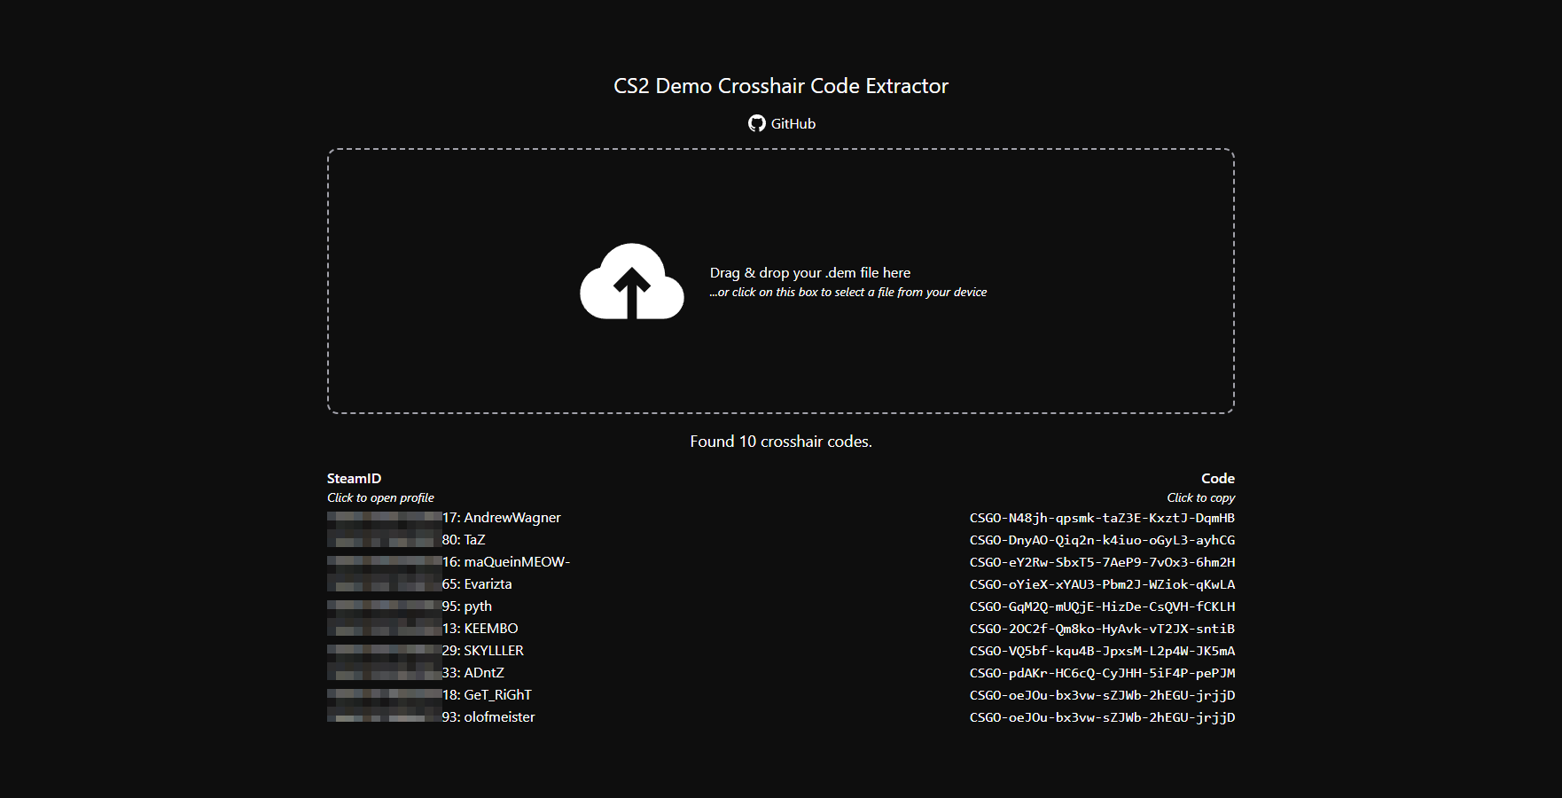Viewport: 1562px width, 798px height.
Task: Click the cloud upload icon
Action: click(x=632, y=281)
